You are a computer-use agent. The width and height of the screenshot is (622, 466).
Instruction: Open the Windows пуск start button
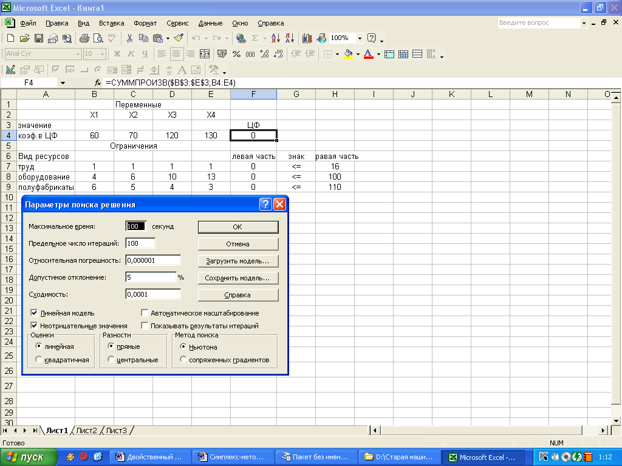click(x=29, y=457)
